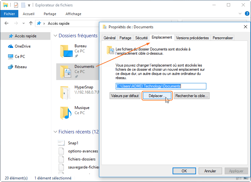Select the sauvegarde-fichier recent file

(84, 167)
